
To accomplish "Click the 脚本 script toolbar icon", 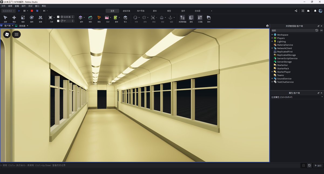I will point(116,18).
